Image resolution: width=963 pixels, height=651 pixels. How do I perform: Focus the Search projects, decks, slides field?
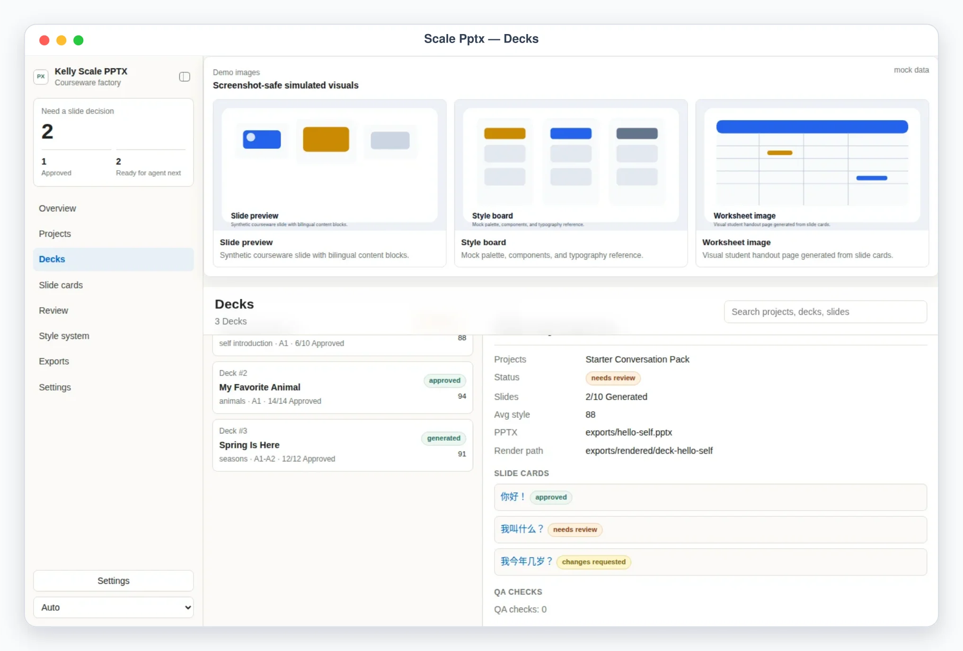pos(825,312)
